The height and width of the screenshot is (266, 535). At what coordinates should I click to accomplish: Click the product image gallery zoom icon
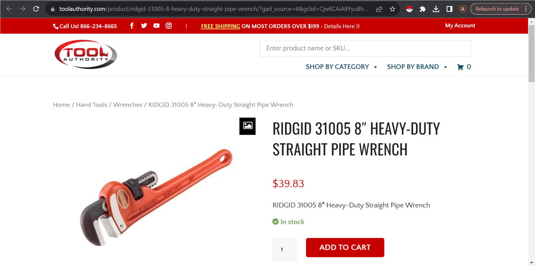point(247,126)
